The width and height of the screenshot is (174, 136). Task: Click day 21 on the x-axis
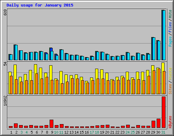112,132
